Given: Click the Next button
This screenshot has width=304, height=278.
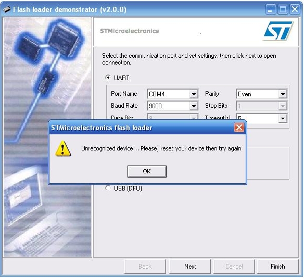Looking at the screenshot, I should click(190, 267).
